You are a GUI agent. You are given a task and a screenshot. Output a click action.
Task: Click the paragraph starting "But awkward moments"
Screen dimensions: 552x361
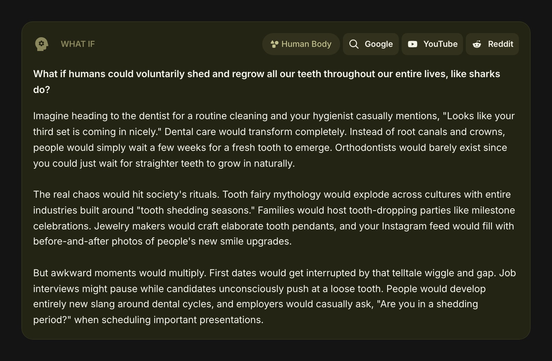274,296
